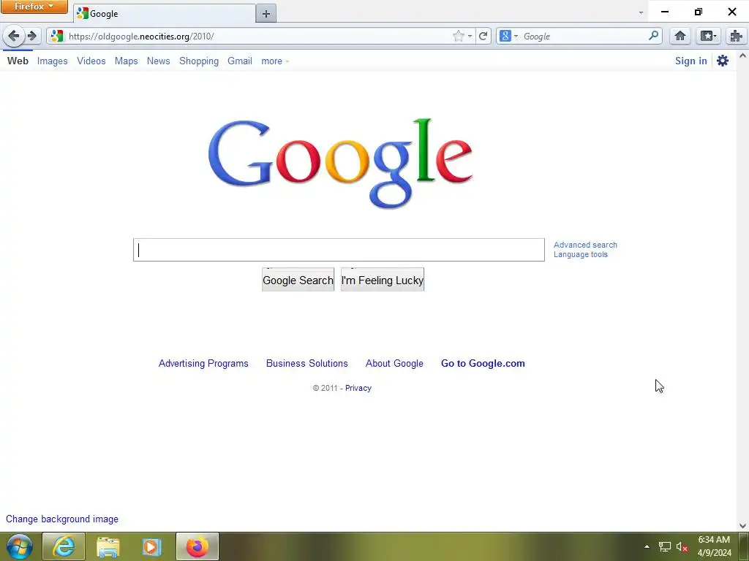Open the Advanced search link

tap(585, 245)
